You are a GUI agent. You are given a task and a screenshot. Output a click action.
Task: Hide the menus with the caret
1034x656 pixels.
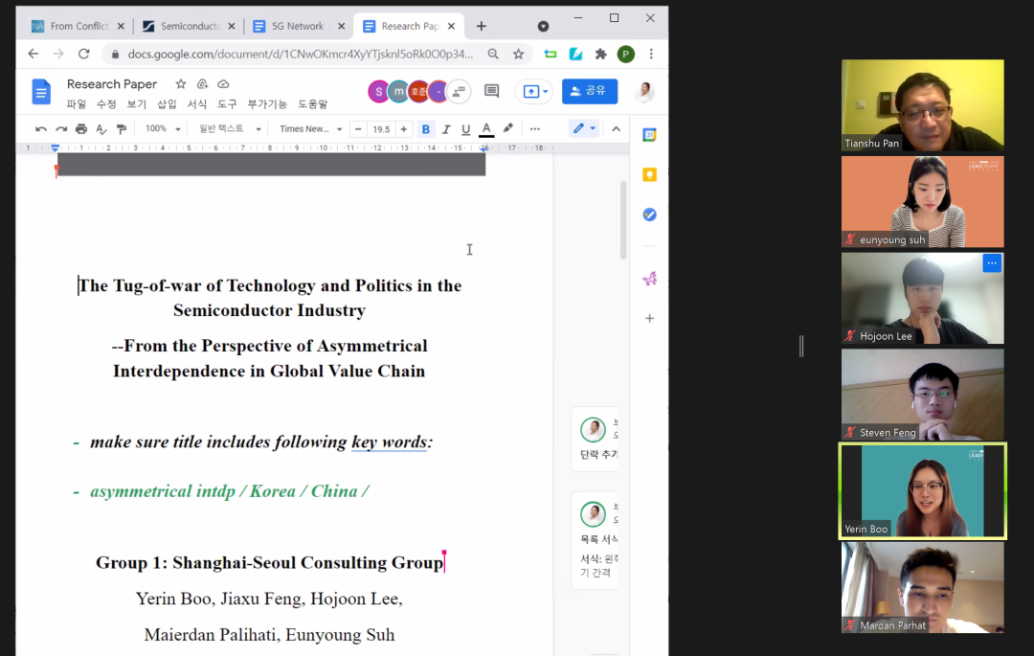pyautogui.click(x=616, y=129)
